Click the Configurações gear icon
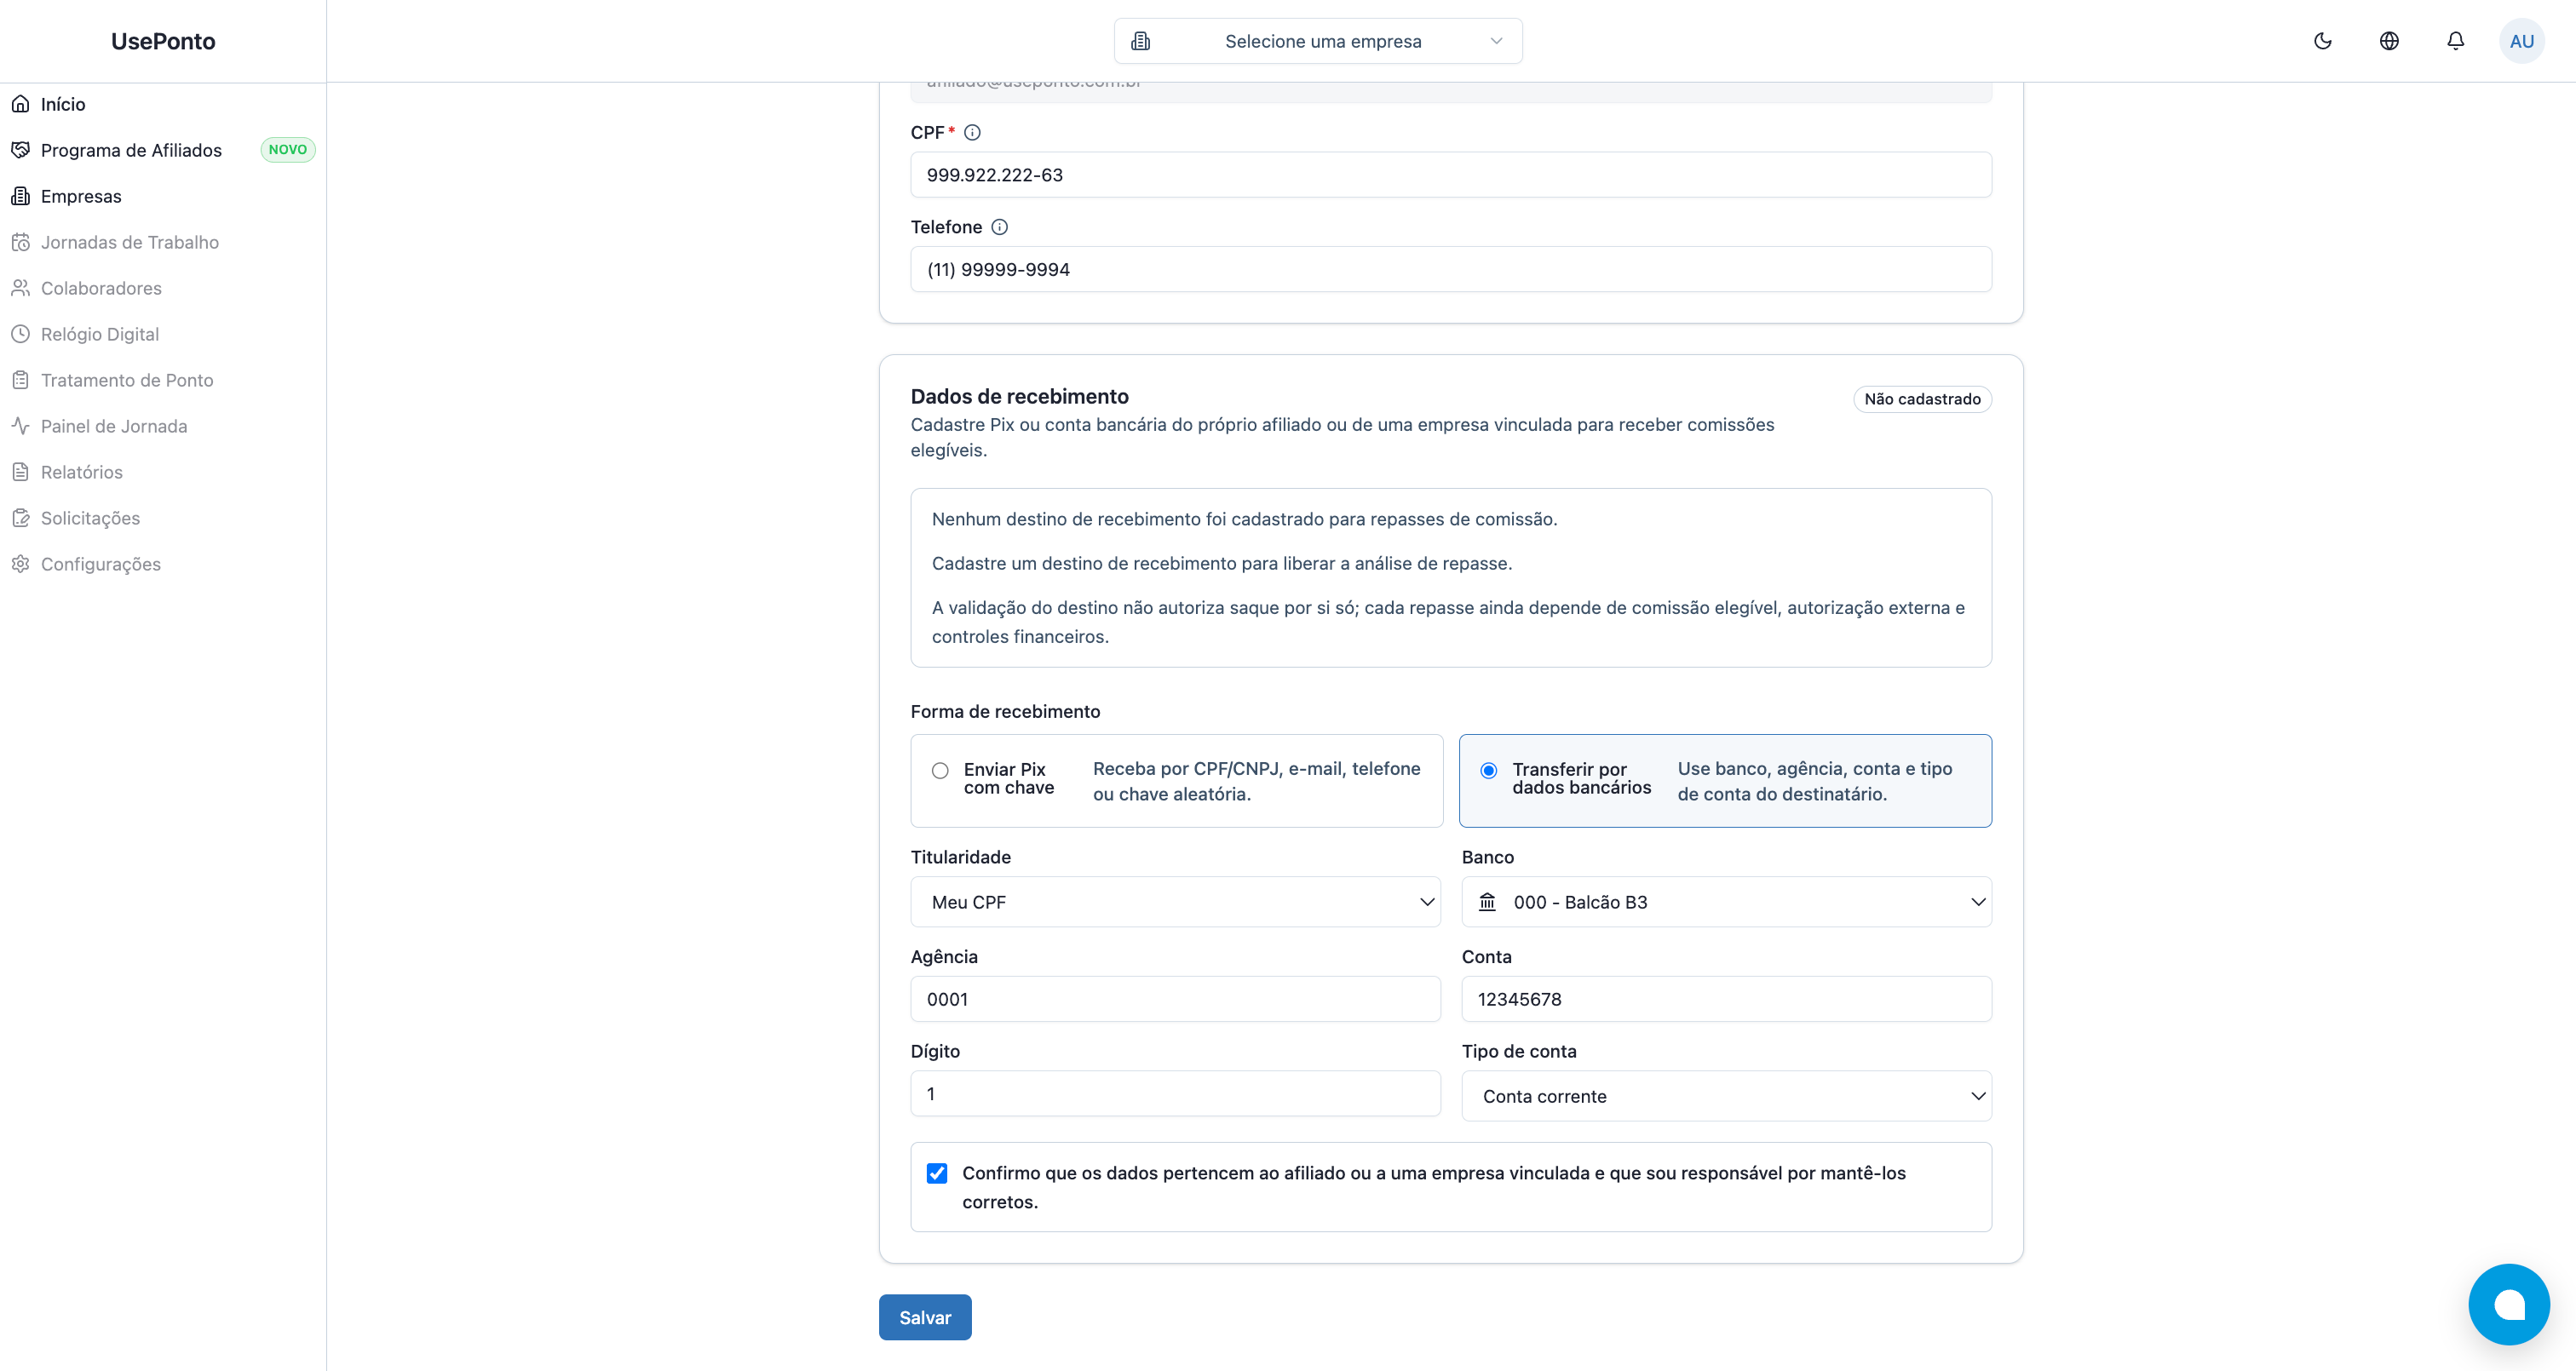This screenshot has height=1371, width=2576. pyautogui.click(x=20, y=564)
